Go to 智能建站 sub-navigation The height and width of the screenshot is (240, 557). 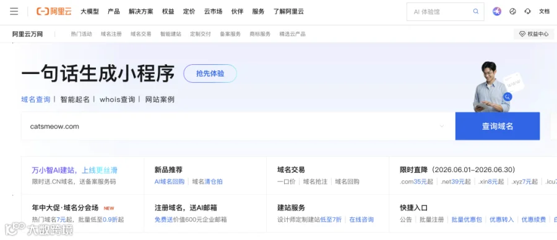(171, 35)
